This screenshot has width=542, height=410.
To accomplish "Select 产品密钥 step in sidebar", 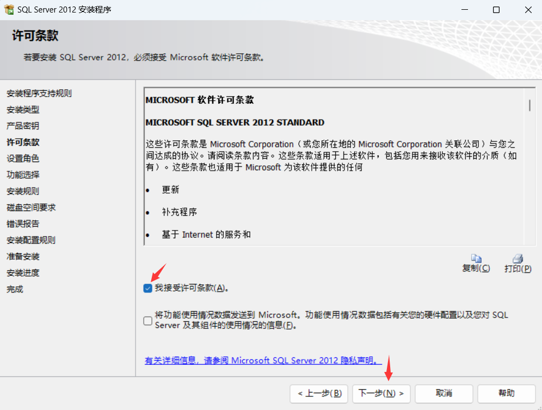I will pos(23,126).
